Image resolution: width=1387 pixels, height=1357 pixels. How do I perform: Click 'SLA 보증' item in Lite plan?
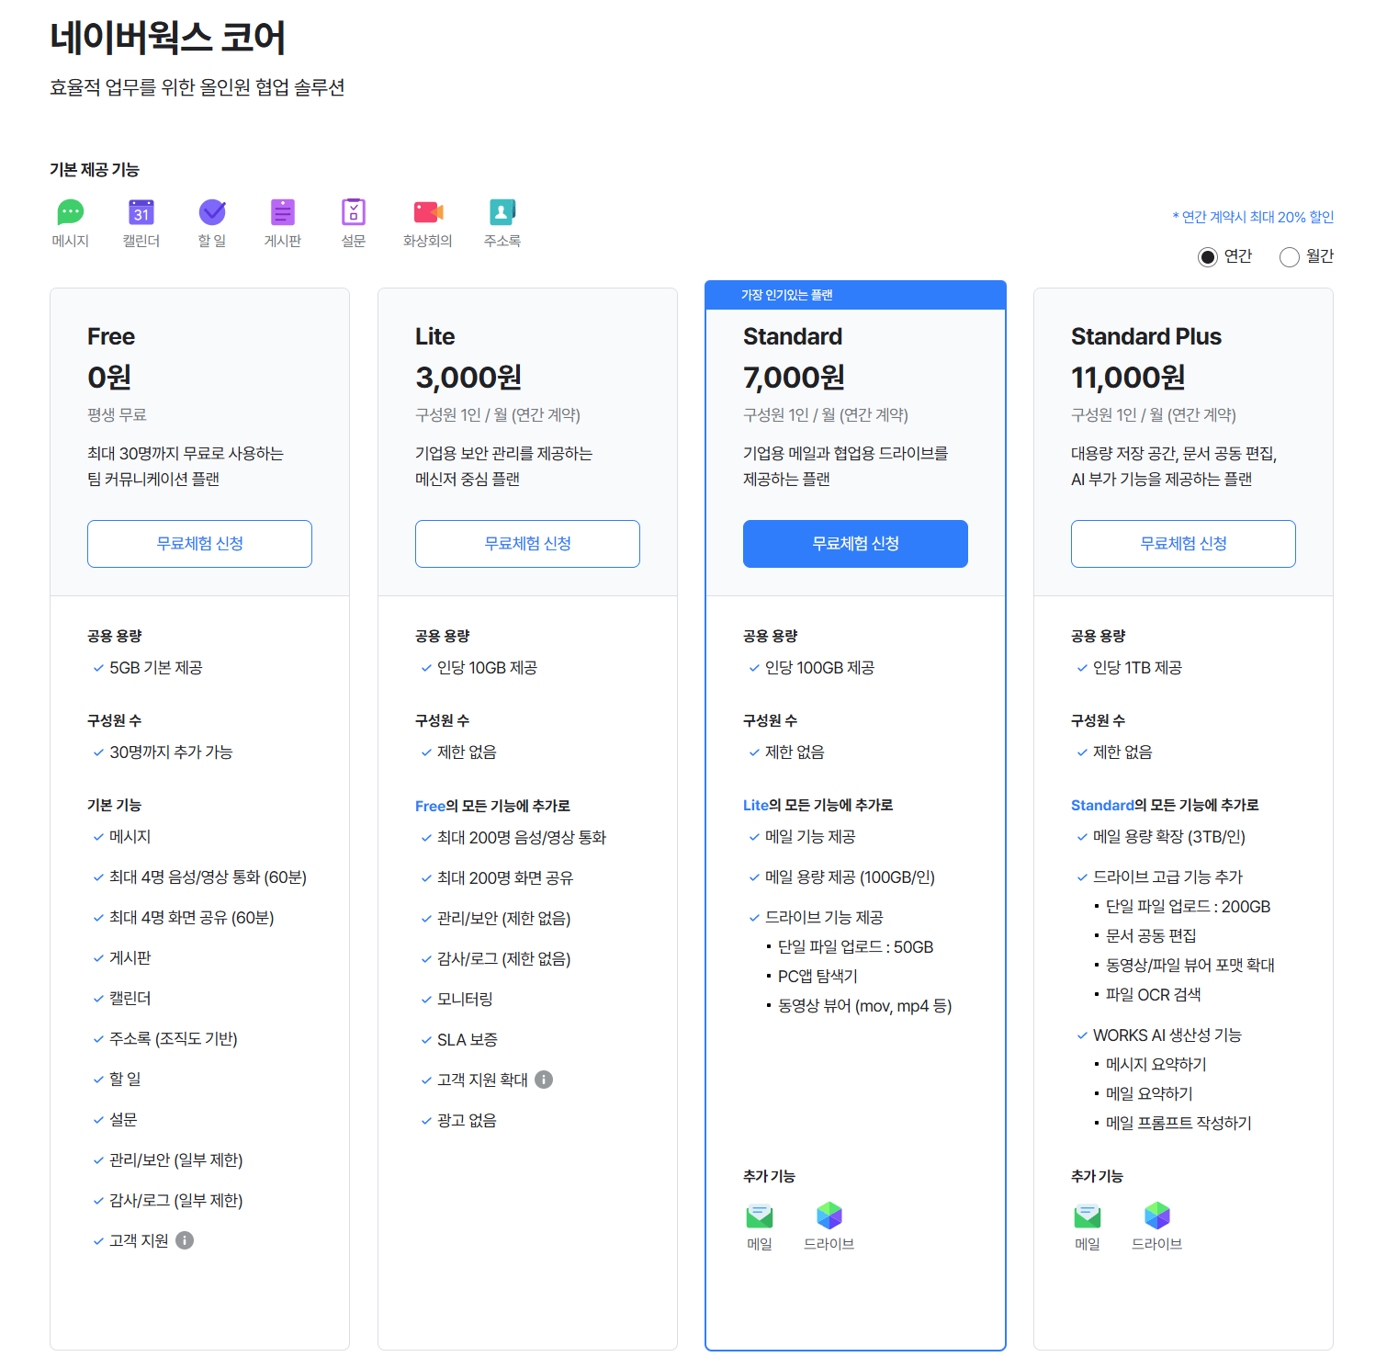468,1040
